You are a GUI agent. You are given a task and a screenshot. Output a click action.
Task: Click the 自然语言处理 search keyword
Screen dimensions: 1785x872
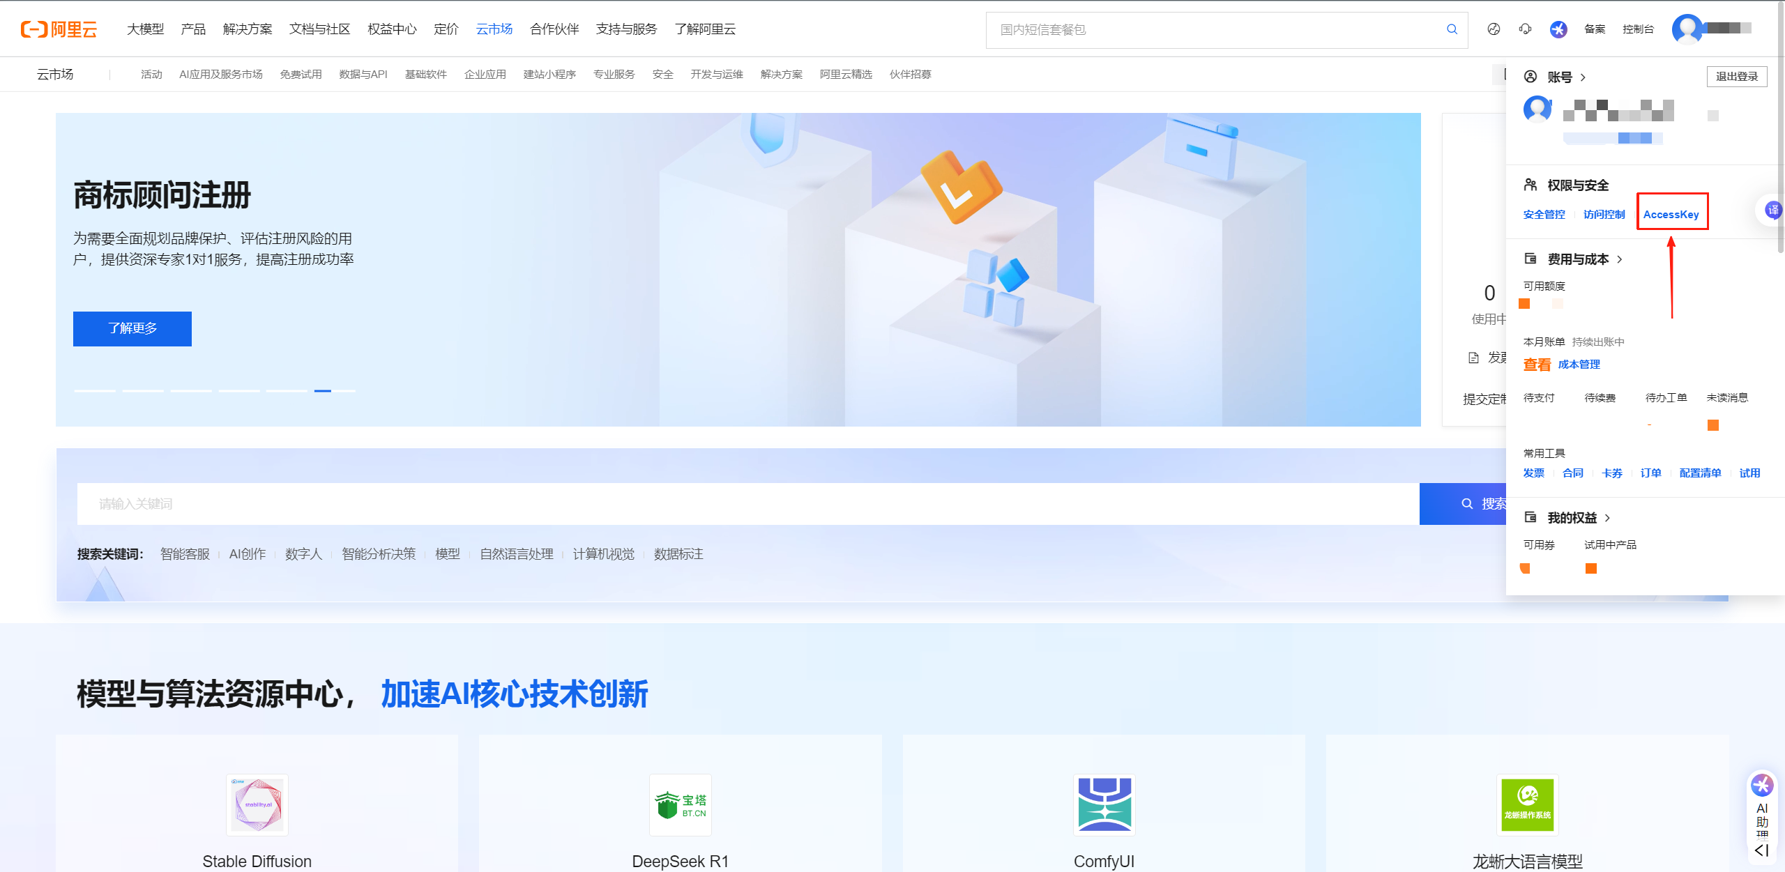click(516, 554)
